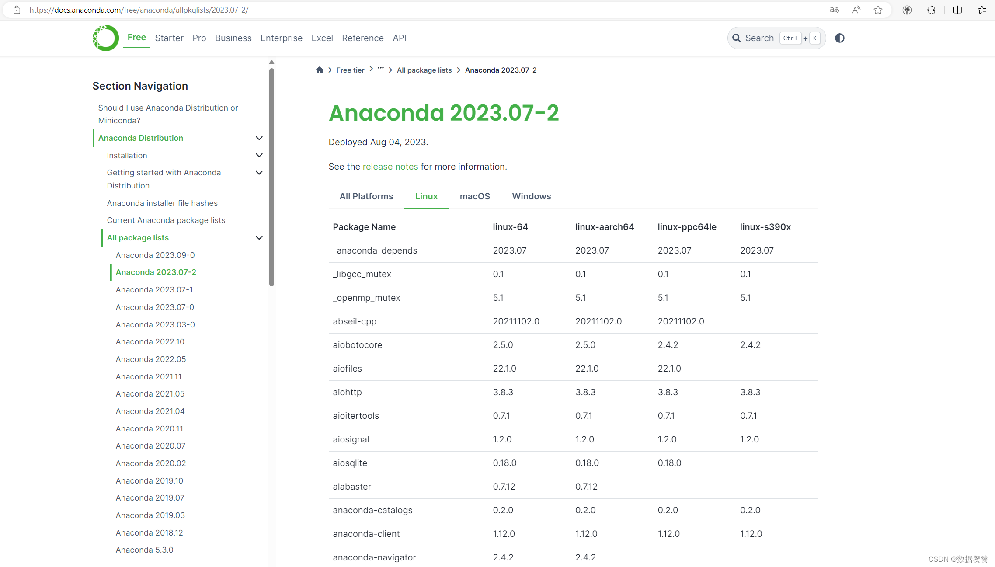Switch to the All Platforms tab

[366, 196]
